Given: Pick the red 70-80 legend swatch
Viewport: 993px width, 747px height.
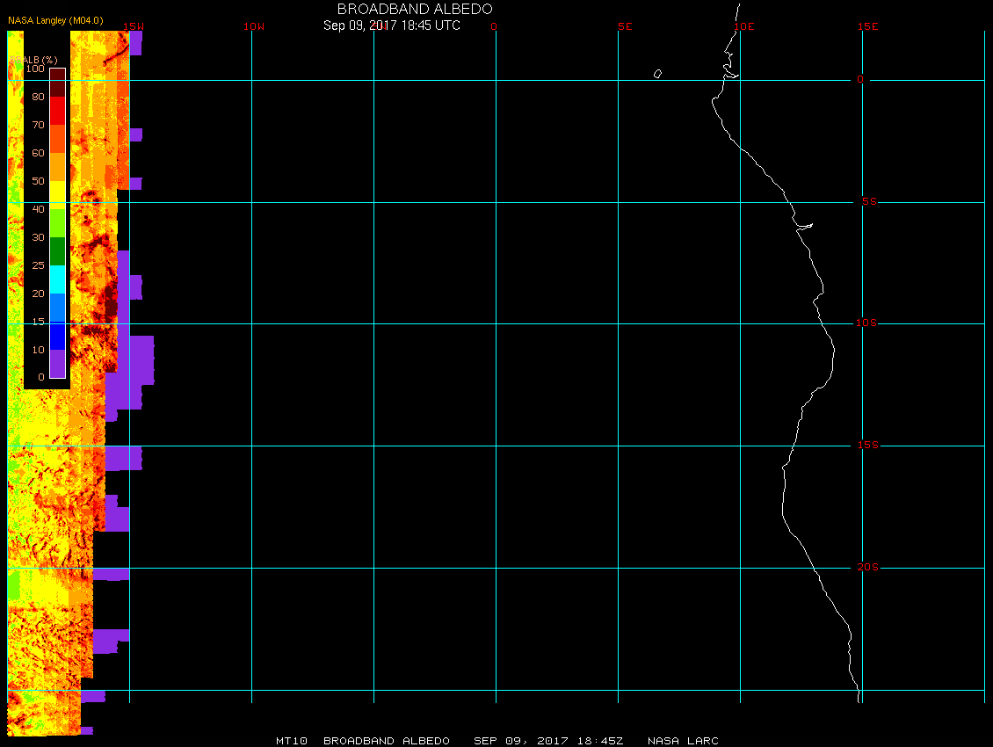Looking at the screenshot, I should (58, 110).
